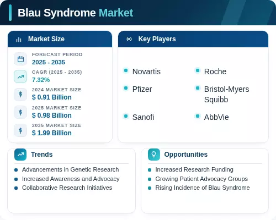This screenshot has height=220, width=276.
Task: Click the Opportunities section heading
Action: [186, 155]
